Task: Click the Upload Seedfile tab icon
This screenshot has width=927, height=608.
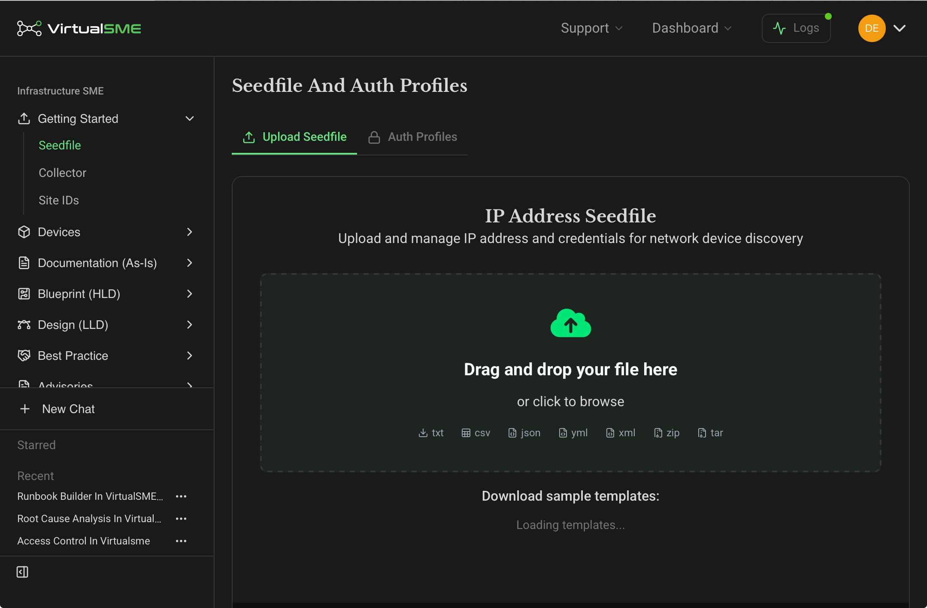Action: point(249,137)
